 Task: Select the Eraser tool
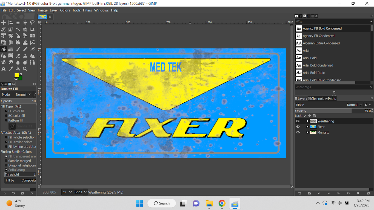(18, 56)
